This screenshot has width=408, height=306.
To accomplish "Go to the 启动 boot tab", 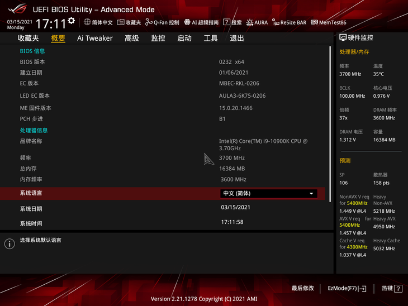I will point(184,39).
